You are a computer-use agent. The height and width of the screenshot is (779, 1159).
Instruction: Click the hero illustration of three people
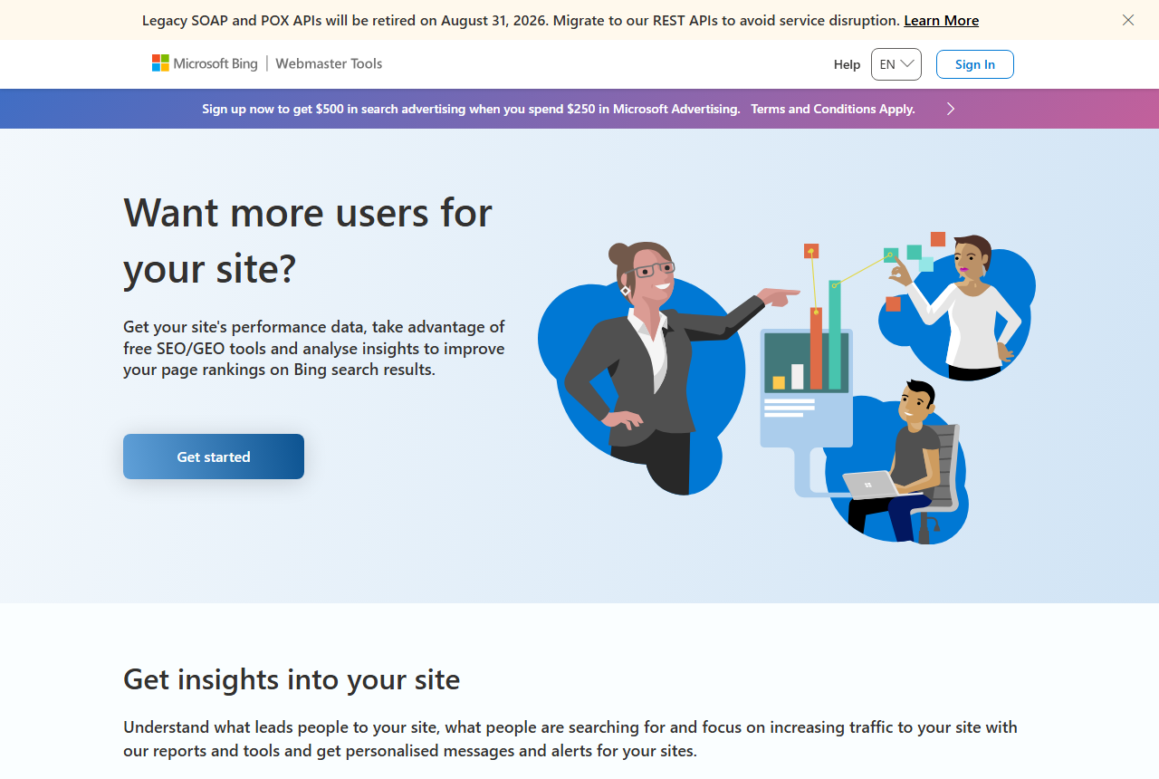tap(787, 388)
